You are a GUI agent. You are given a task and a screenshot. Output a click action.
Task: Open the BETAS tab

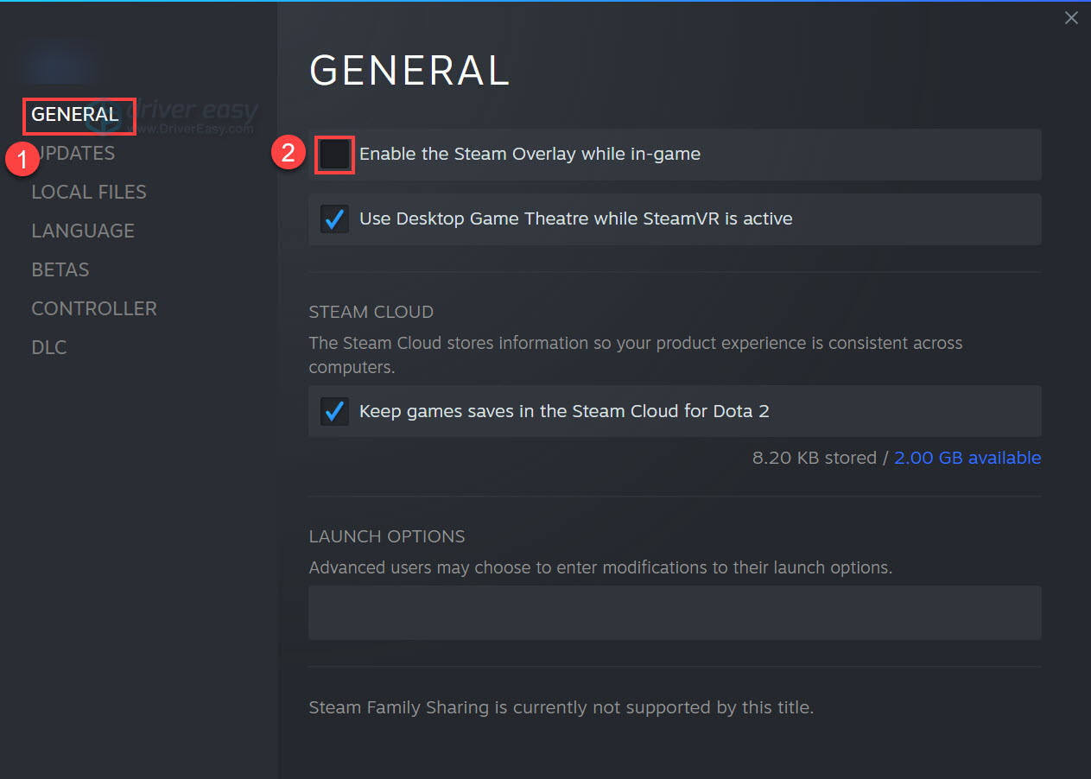coord(60,269)
